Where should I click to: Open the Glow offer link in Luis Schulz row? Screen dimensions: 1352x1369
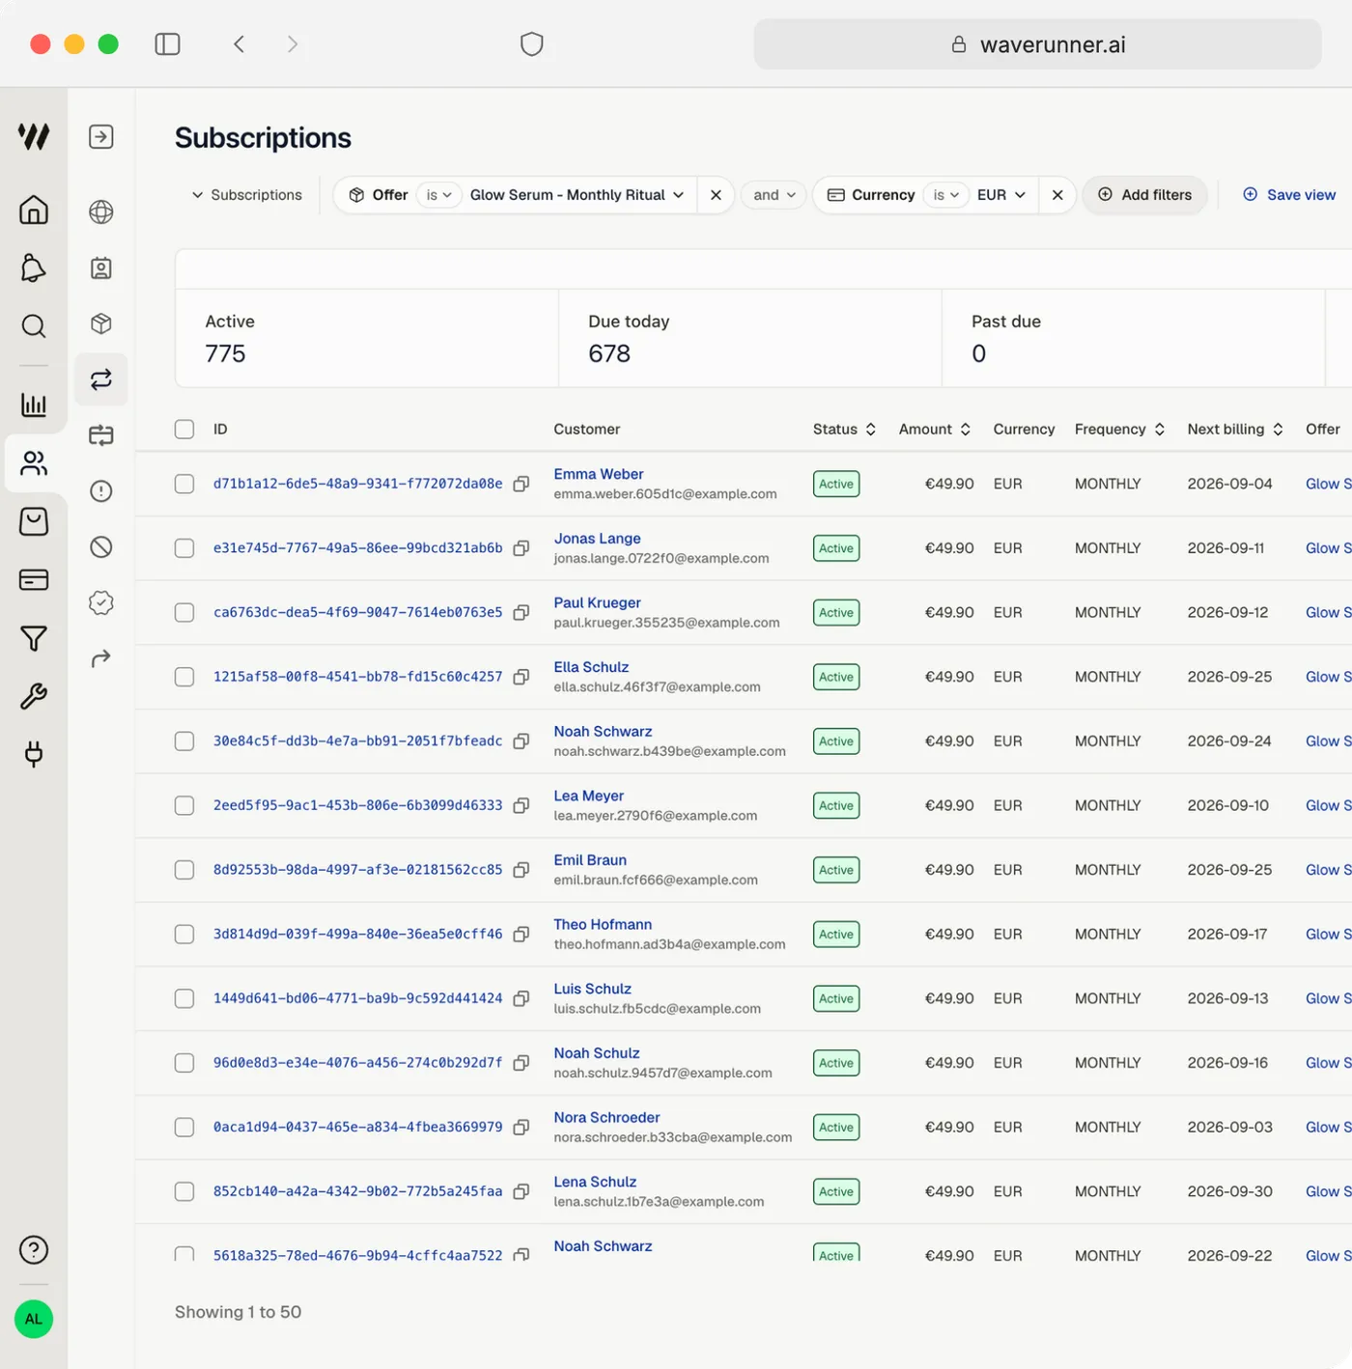click(x=1329, y=998)
